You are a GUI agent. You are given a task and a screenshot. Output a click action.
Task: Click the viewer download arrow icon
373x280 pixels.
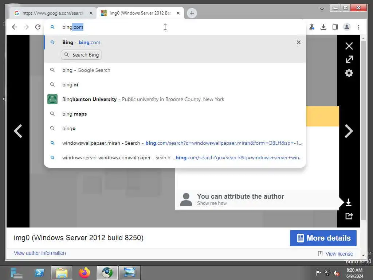pyautogui.click(x=349, y=202)
